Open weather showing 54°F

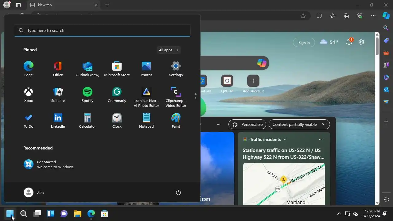pyautogui.click(x=329, y=42)
